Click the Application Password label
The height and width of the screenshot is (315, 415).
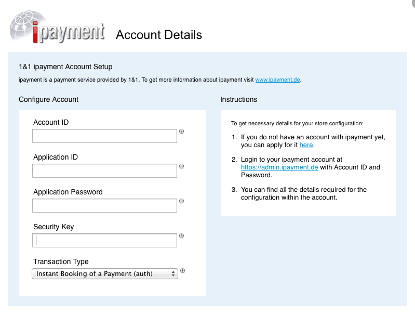click(68, 192)
